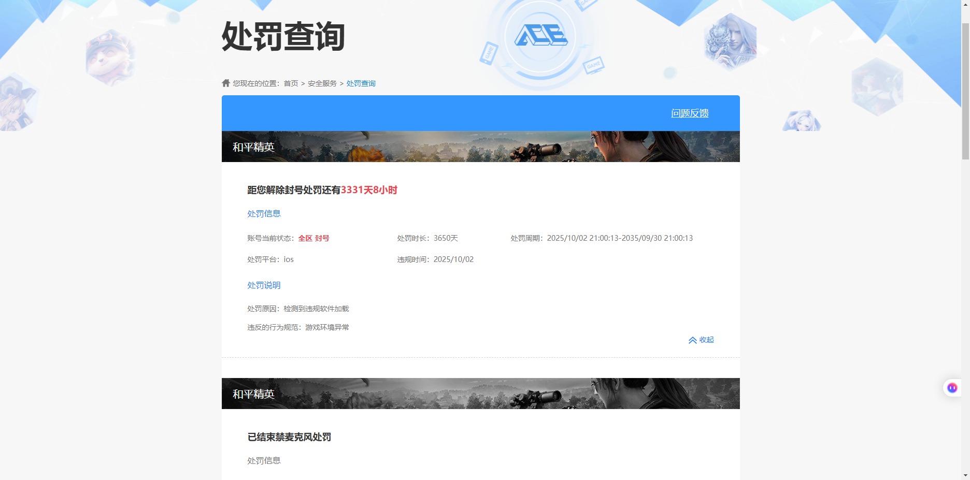Click the 违反的行为规范 text 游戏环境异常
Screen dimensions: 970x480
click(327, 327)
